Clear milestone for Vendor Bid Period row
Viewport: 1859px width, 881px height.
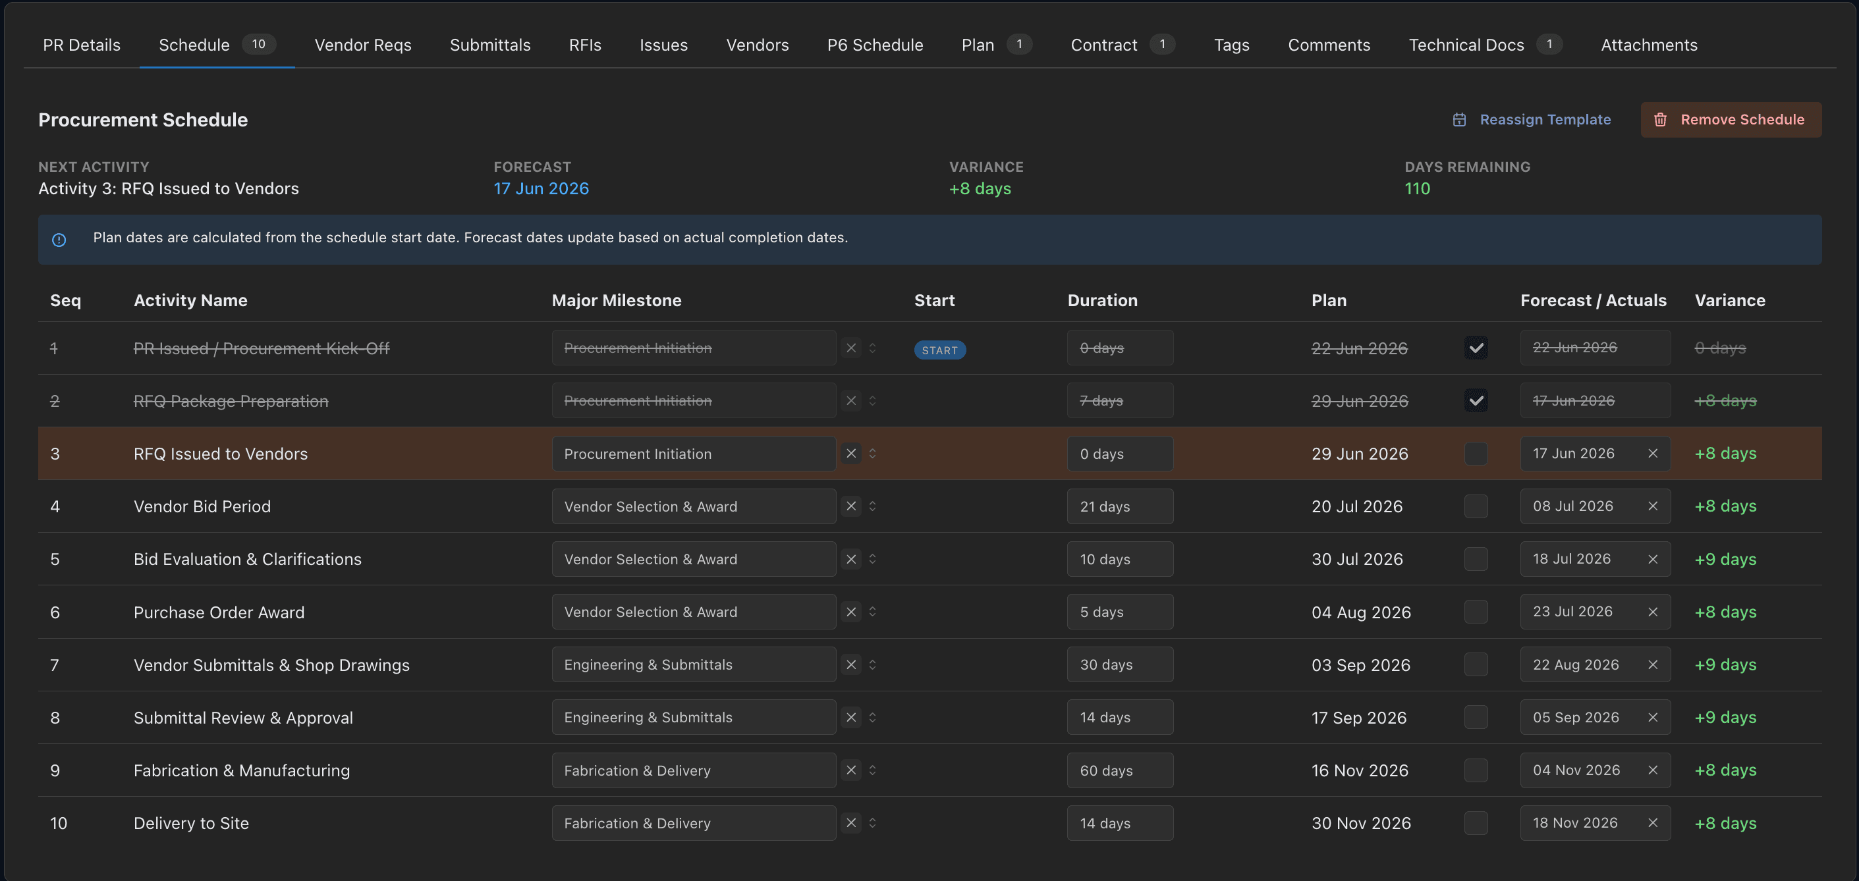(x=851, y=506)
